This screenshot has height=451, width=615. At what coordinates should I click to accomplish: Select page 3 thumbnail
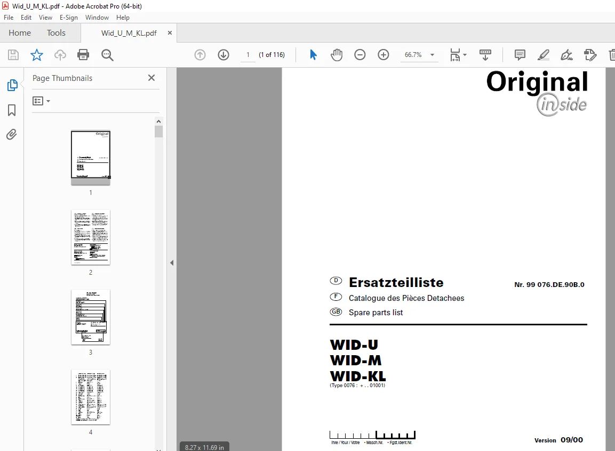[x=91, y=317]
